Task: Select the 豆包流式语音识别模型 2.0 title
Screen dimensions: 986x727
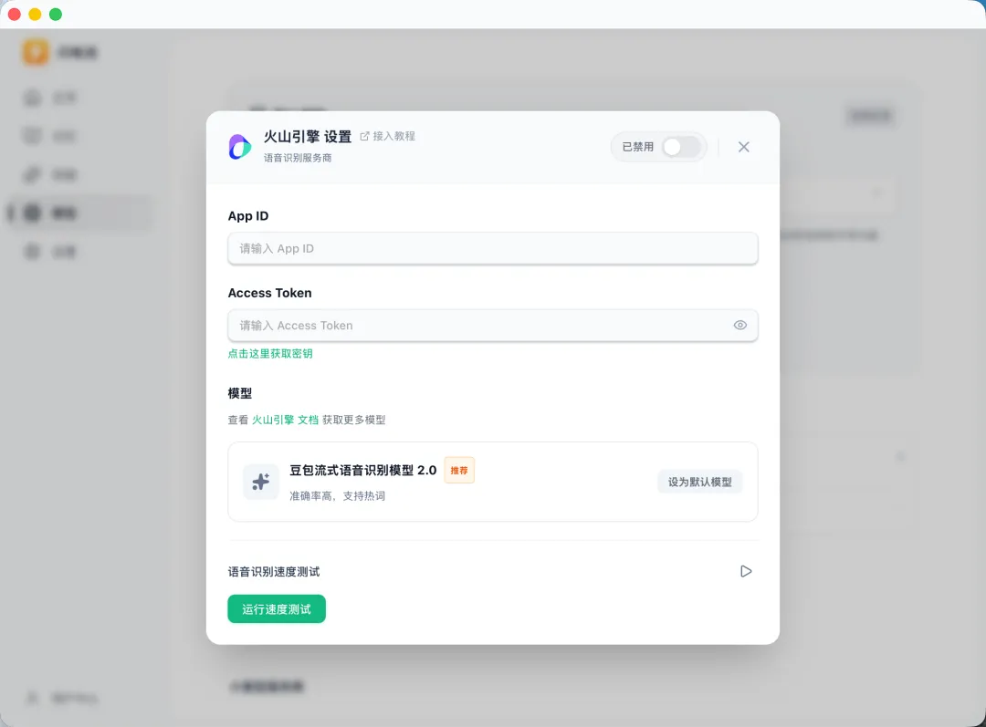Action: pyautogui.click(x=362, y=470)
